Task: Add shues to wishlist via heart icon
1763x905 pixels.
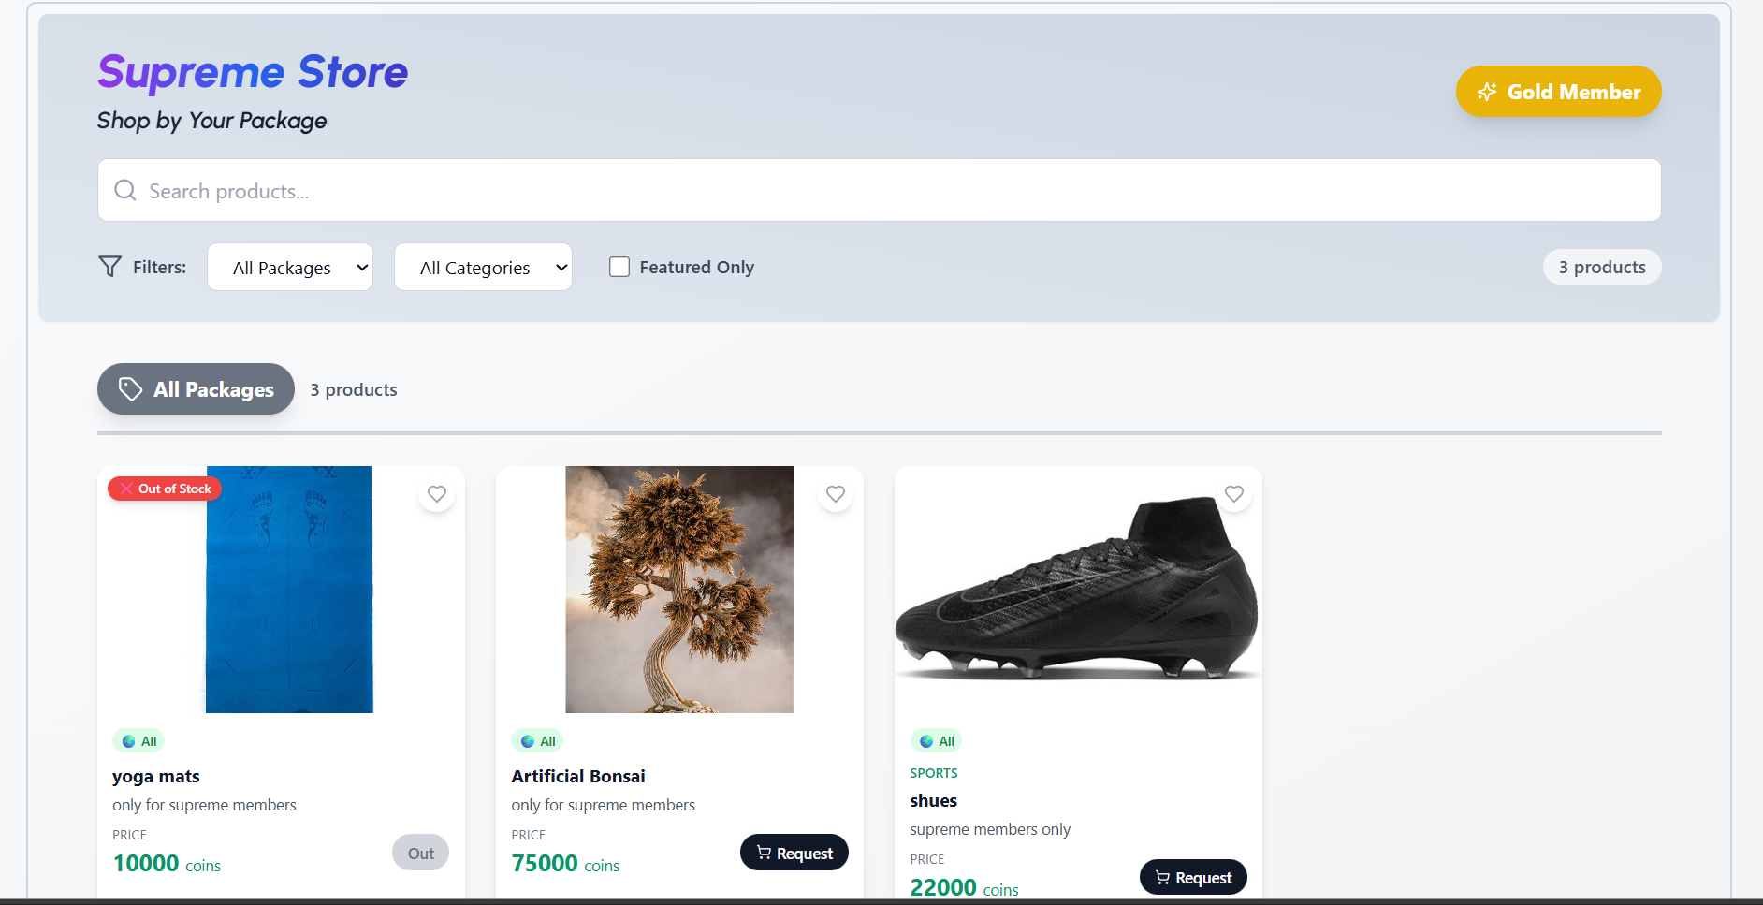Action: (1234, 493)
